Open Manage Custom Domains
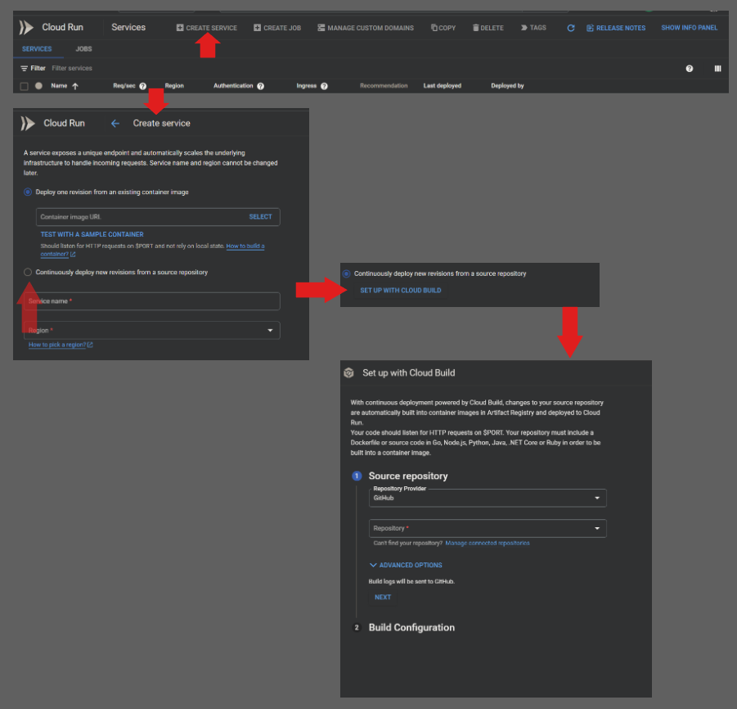Screen dimensions: 737x709 [x=366, y=28]
